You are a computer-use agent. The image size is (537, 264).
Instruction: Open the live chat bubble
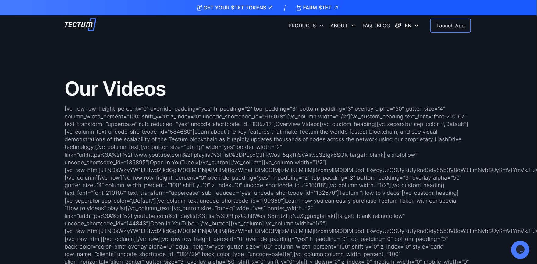tap(520, 250)
